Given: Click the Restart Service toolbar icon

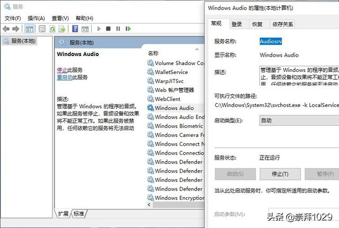Looking at the screenshot, I should (128, 29).
